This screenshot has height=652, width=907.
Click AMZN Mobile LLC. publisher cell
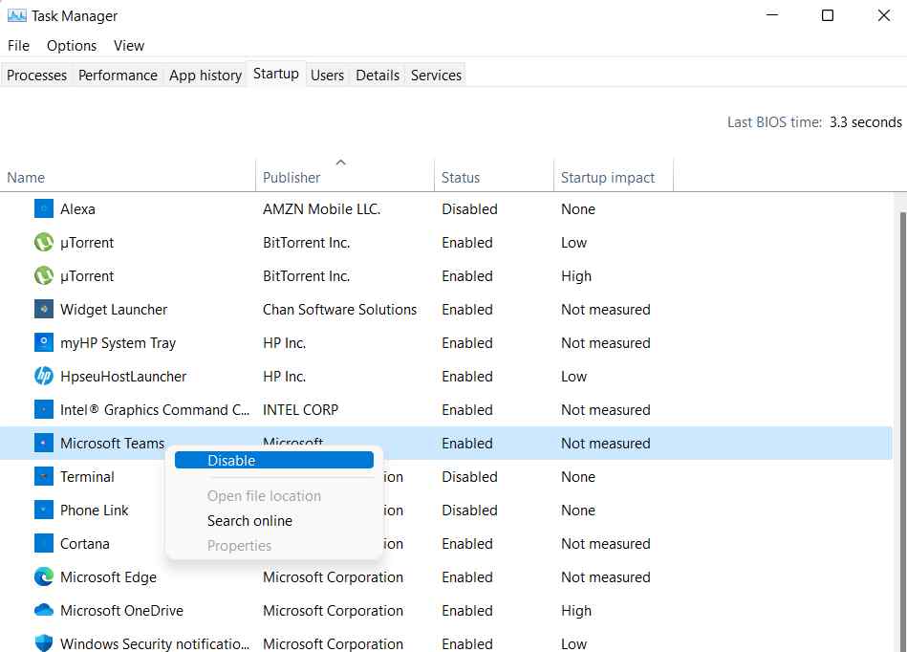tap(322, 208)
